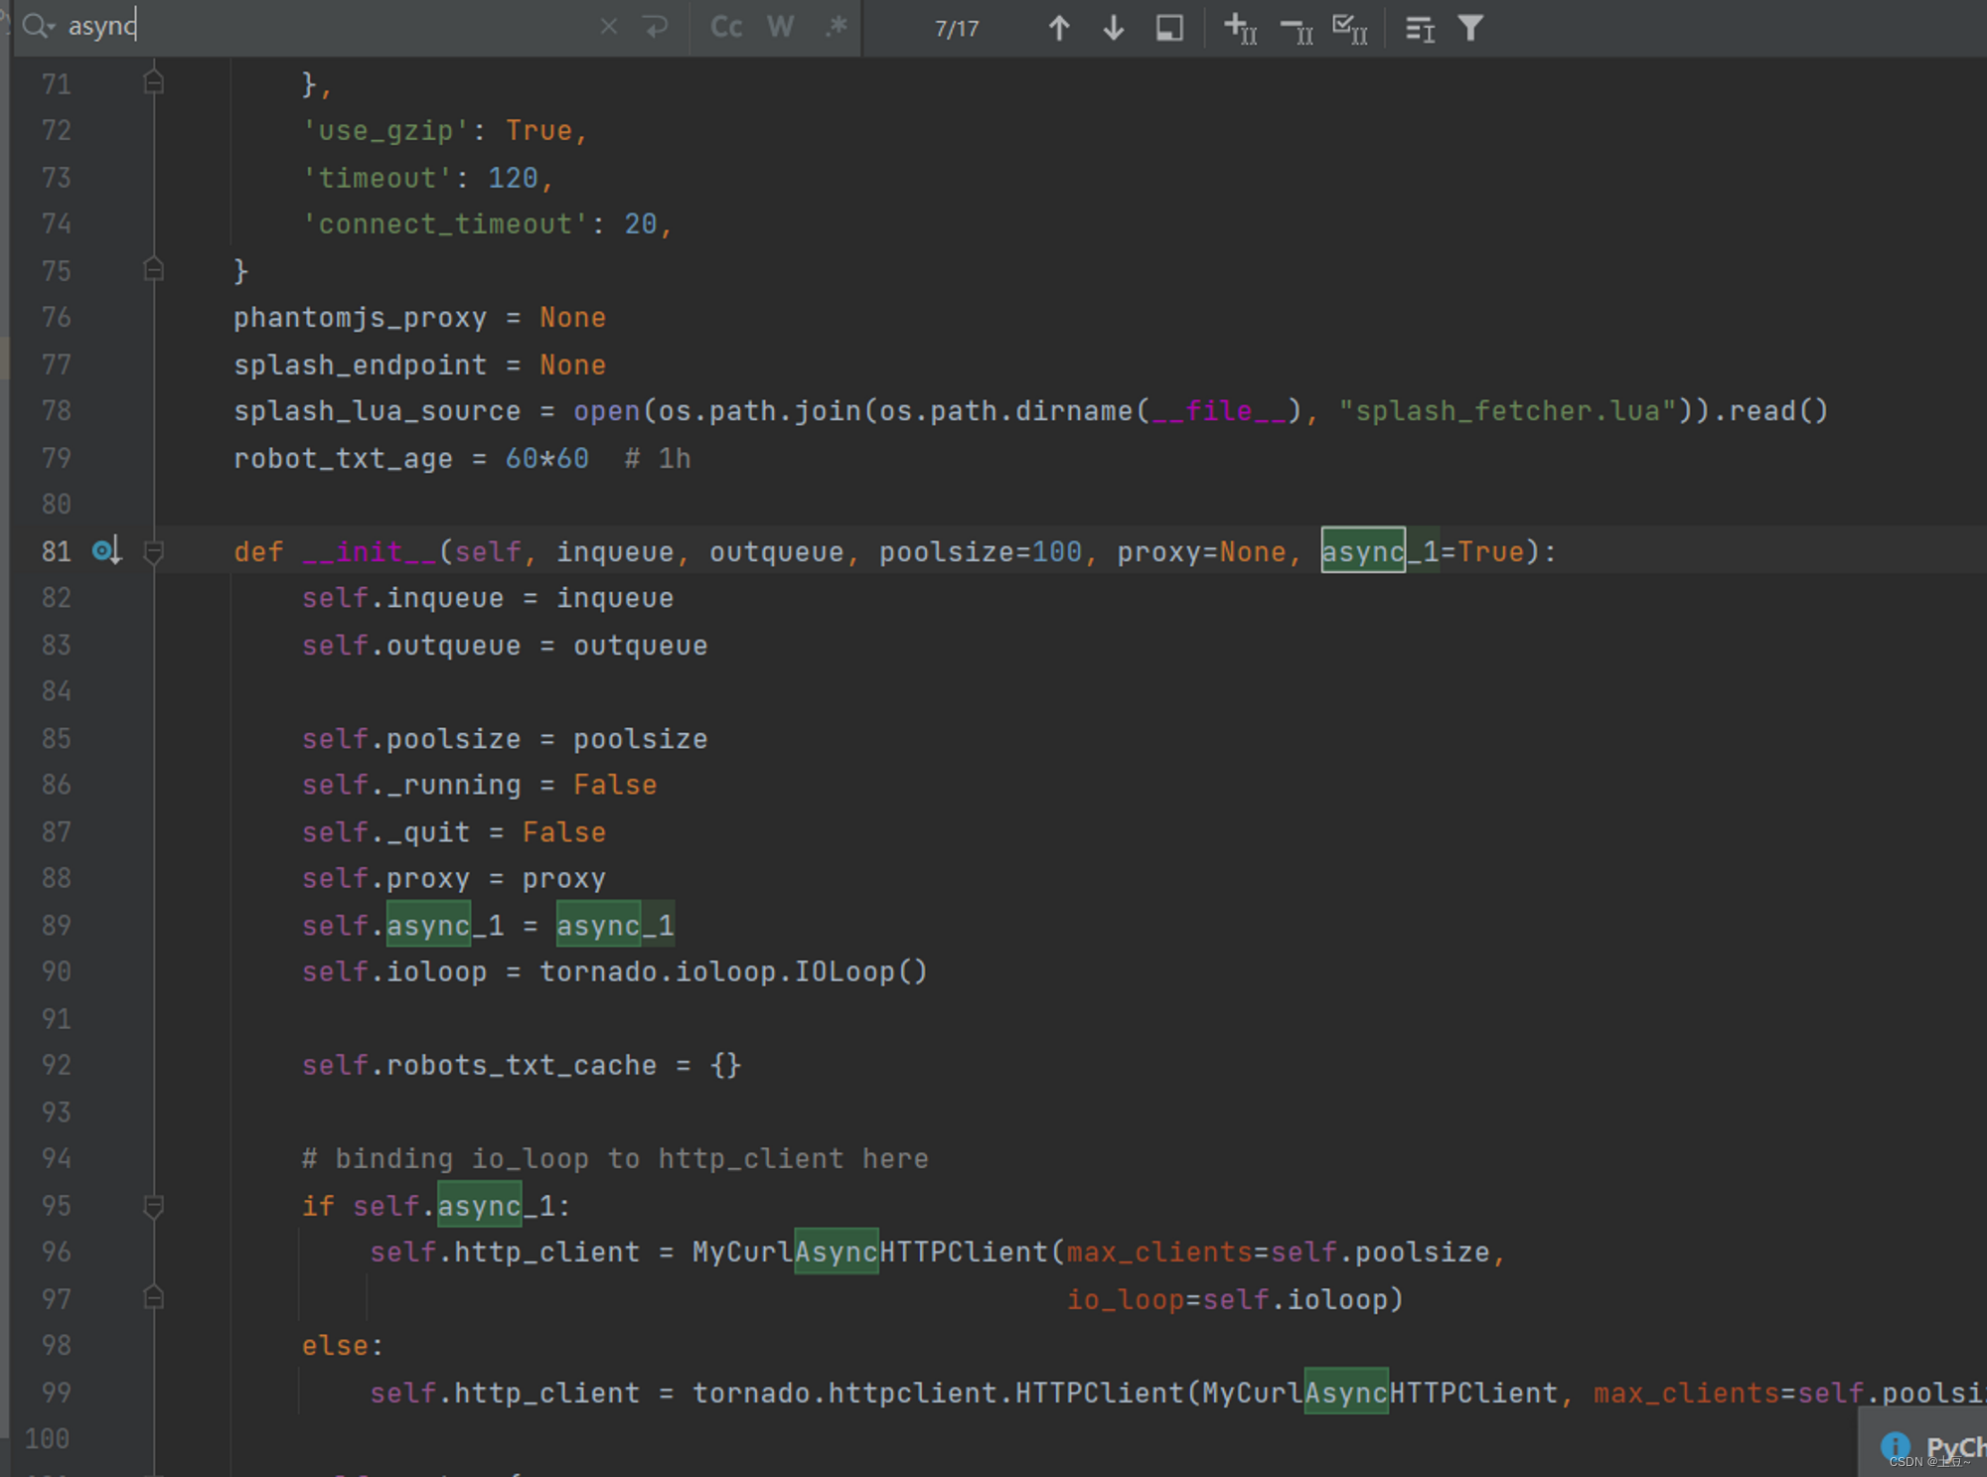Open the search filter funnel icon
Viewport: 1987px width, 1477px height.
[1470, 28]
